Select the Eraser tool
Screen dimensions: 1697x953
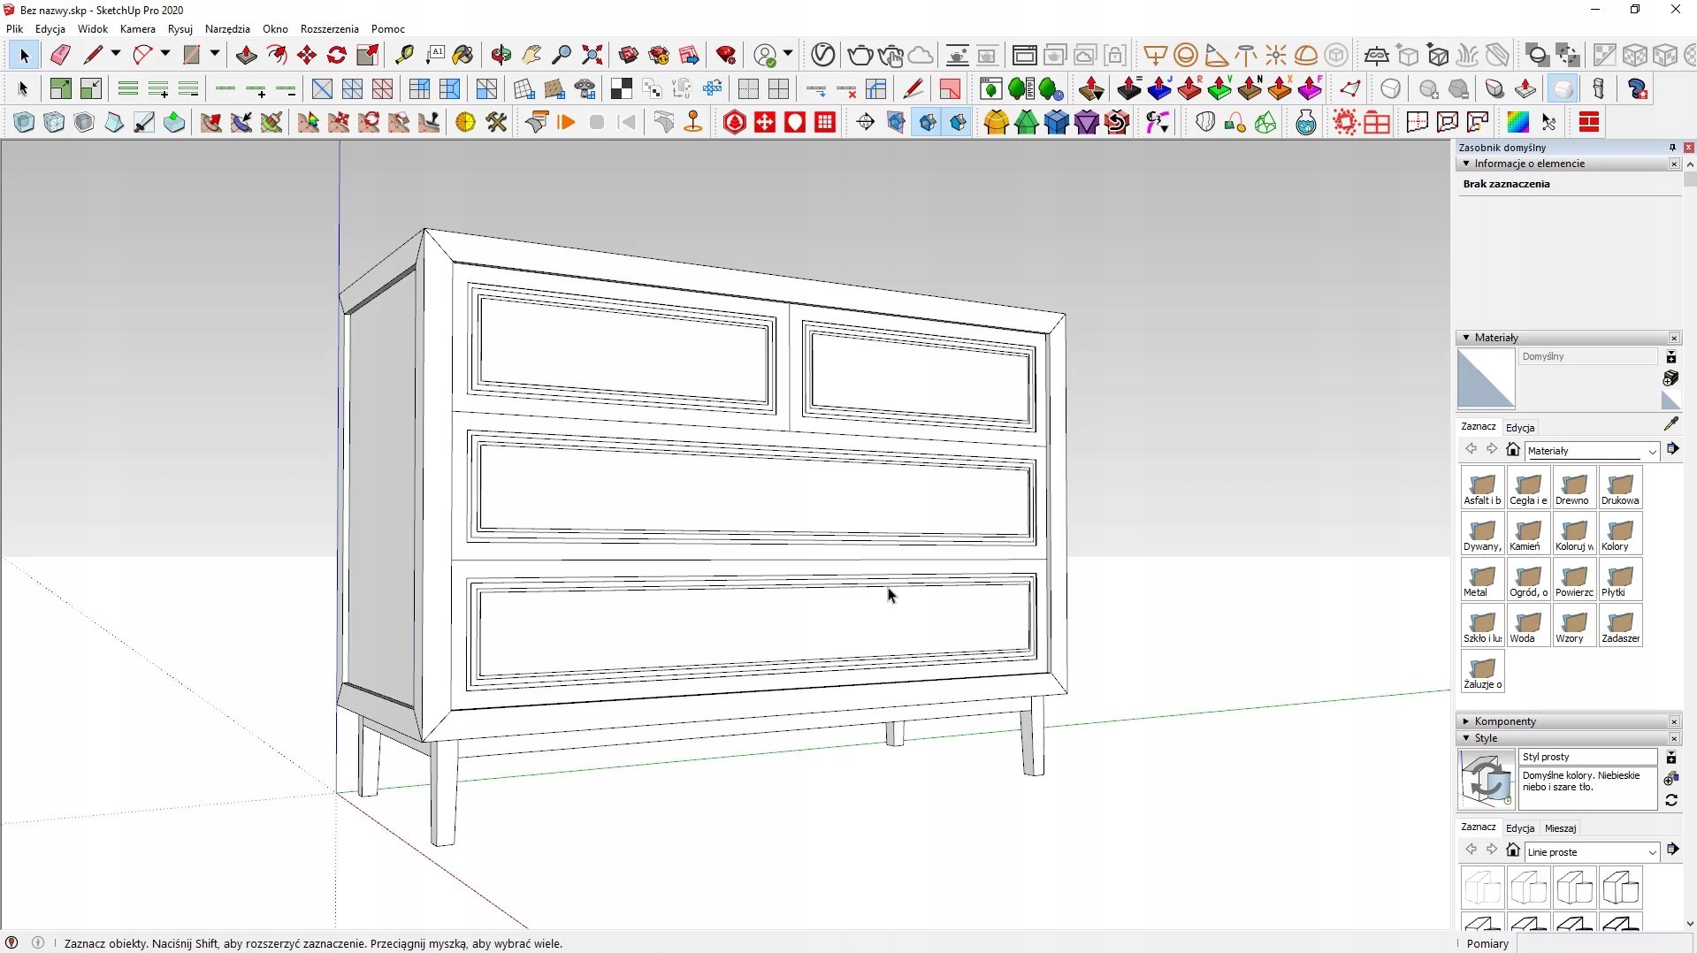click(60, 55)
